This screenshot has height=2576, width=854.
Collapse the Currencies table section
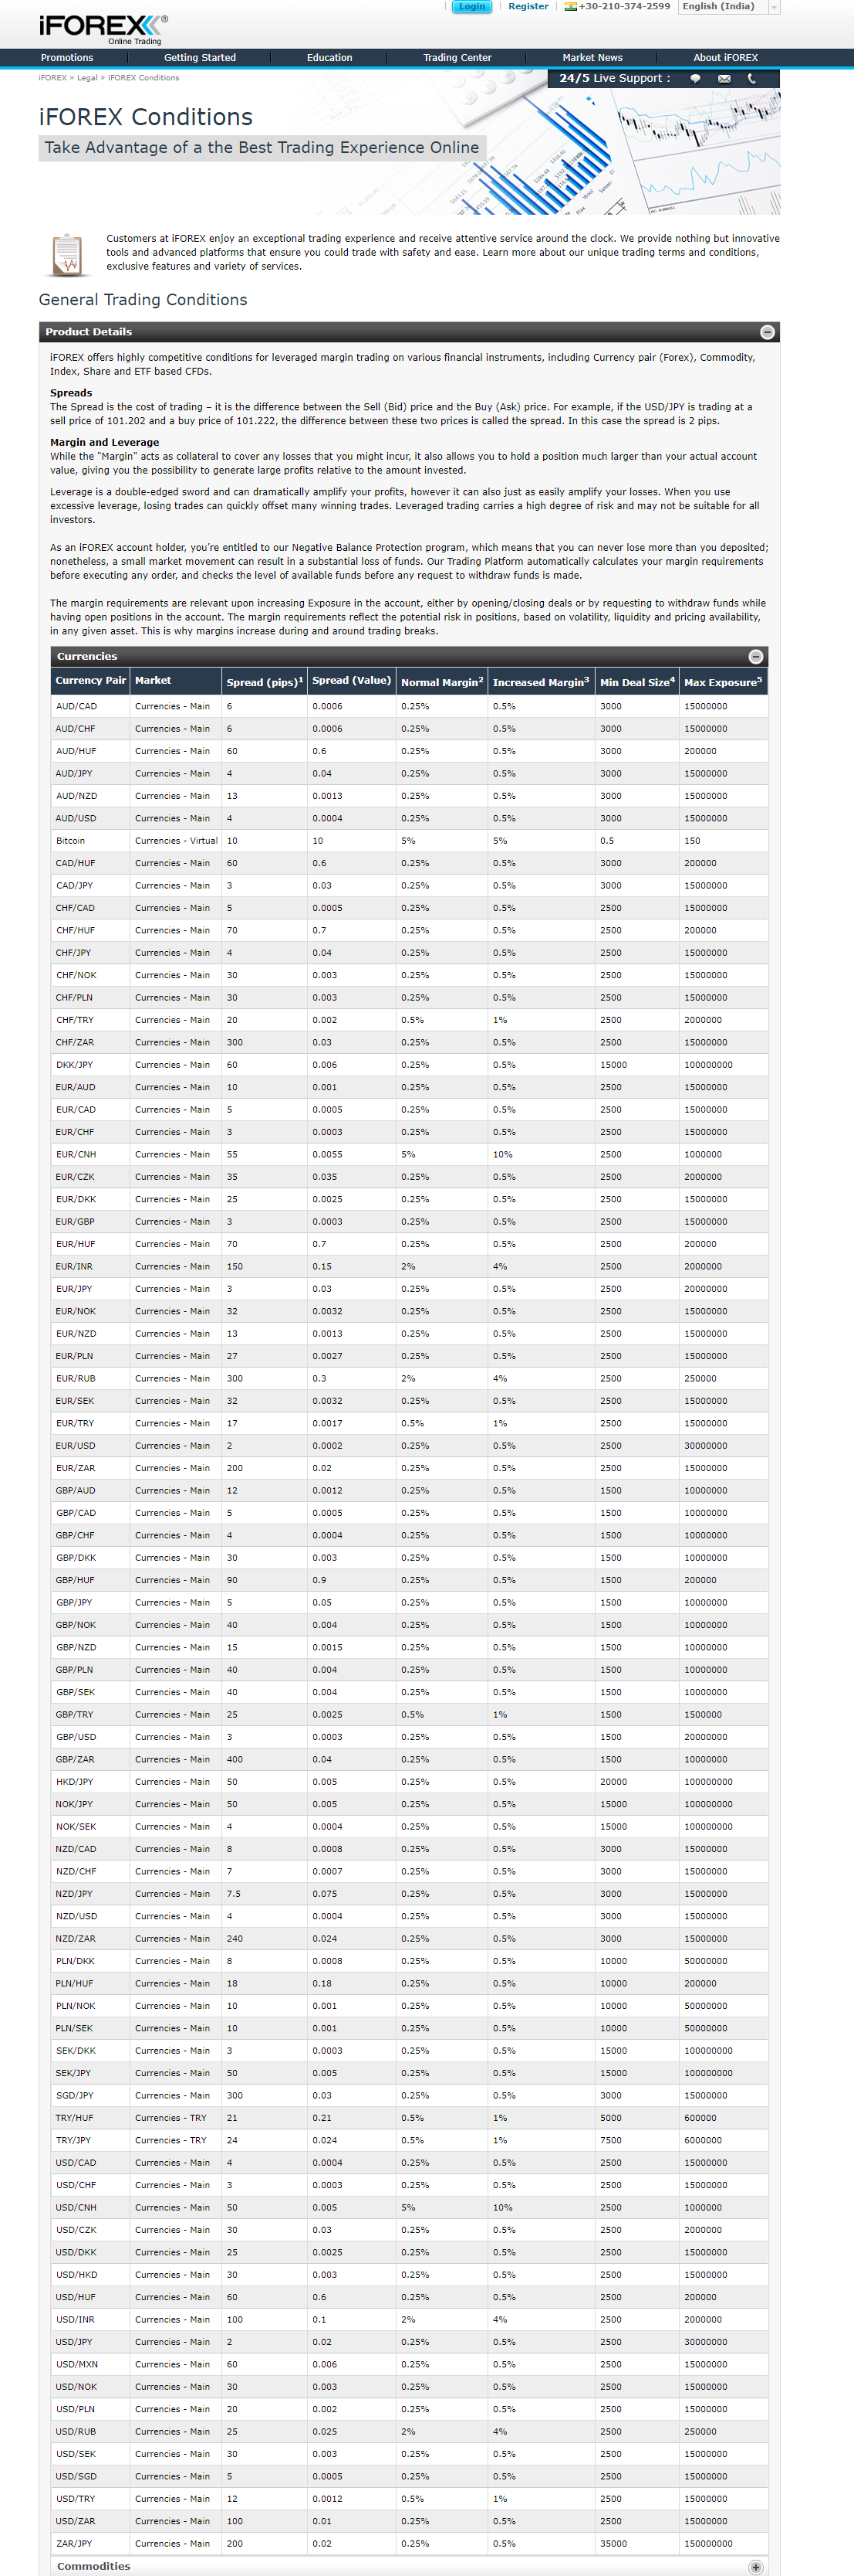[x=756, y=657]
